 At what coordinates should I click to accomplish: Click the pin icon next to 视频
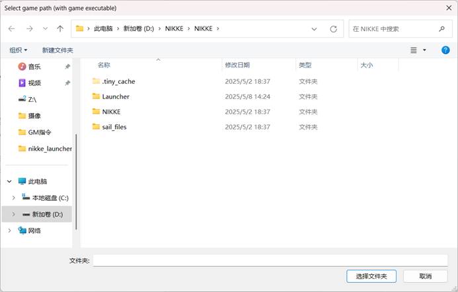click(67, 83)
